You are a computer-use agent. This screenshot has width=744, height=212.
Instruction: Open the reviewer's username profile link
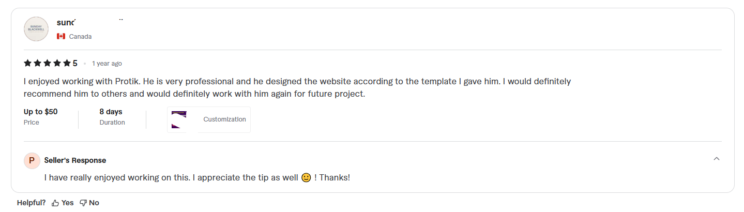(66, 22)
